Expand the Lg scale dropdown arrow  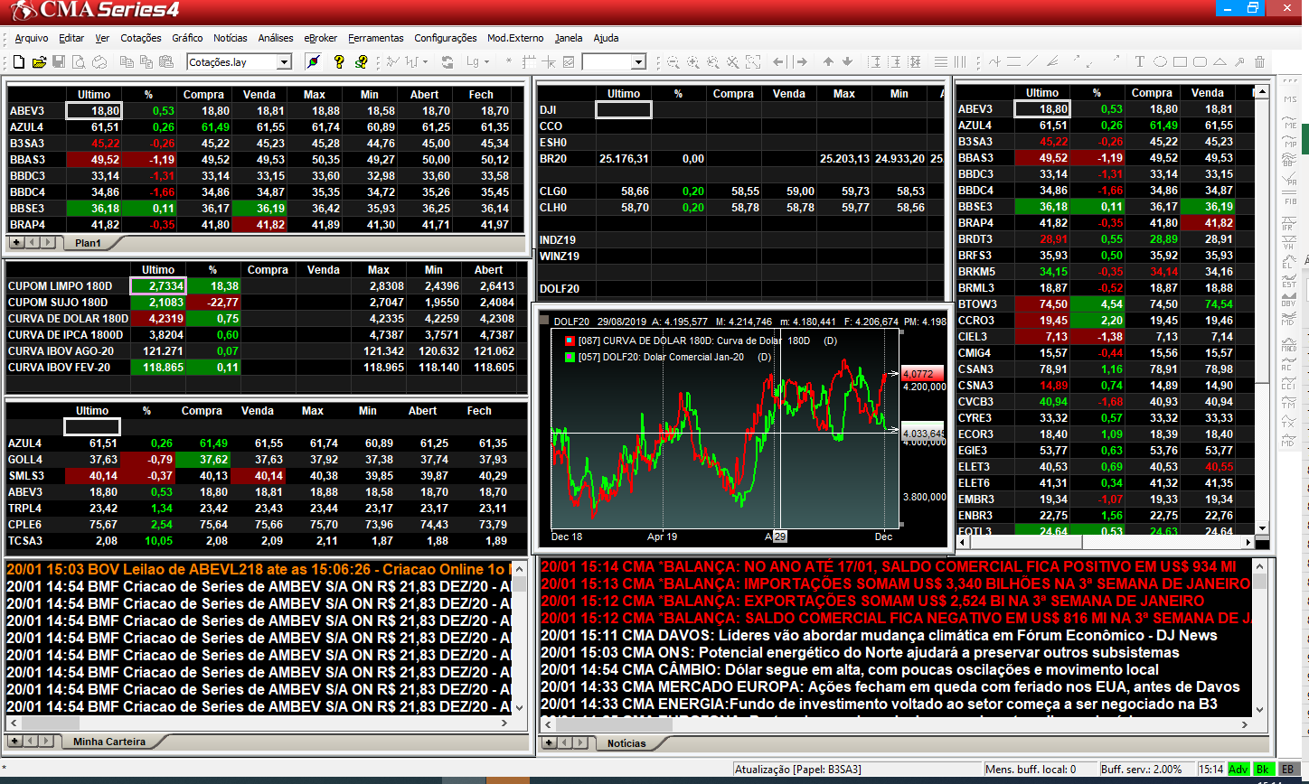pyautogui.click(x=486, y=62)
